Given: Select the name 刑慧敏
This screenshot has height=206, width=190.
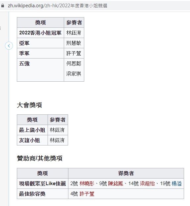Looking at the screenshot, I should (74, 43).
